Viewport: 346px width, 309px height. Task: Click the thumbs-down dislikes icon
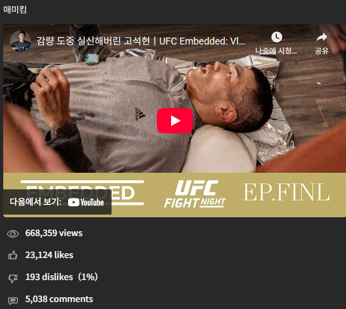13,278
